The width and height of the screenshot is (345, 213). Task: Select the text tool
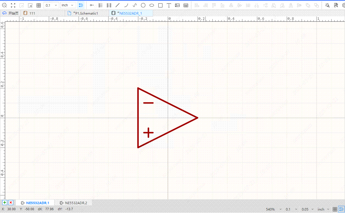pyautogui.click(x=169, y=5)
